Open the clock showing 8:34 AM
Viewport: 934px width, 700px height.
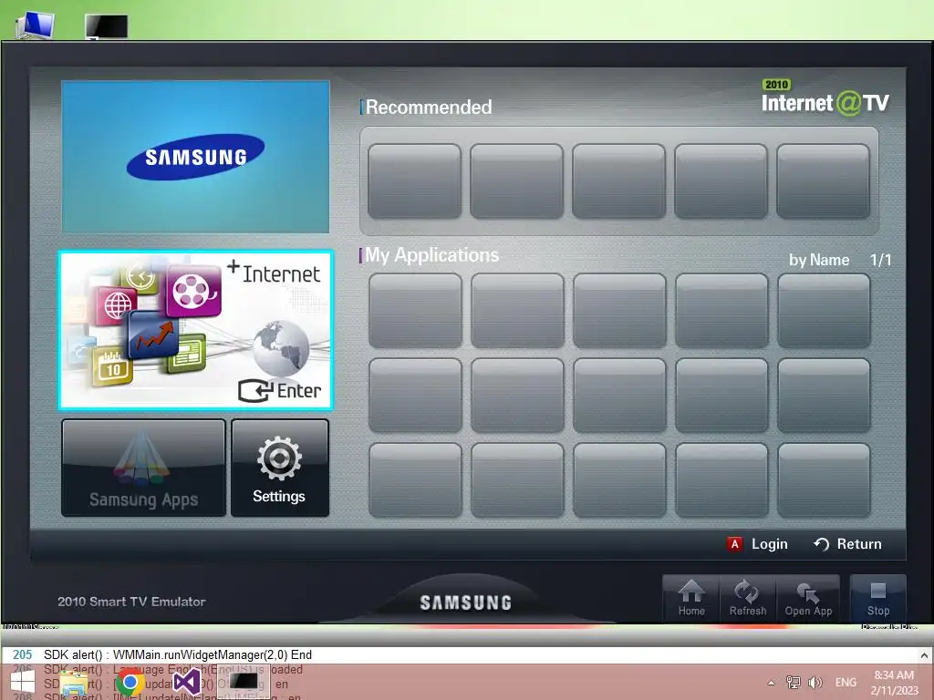tap(894, 683)
